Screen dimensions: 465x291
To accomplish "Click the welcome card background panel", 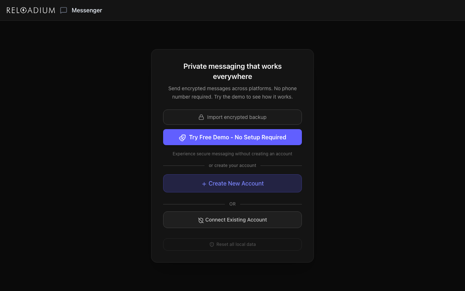I will pos(232,255).
